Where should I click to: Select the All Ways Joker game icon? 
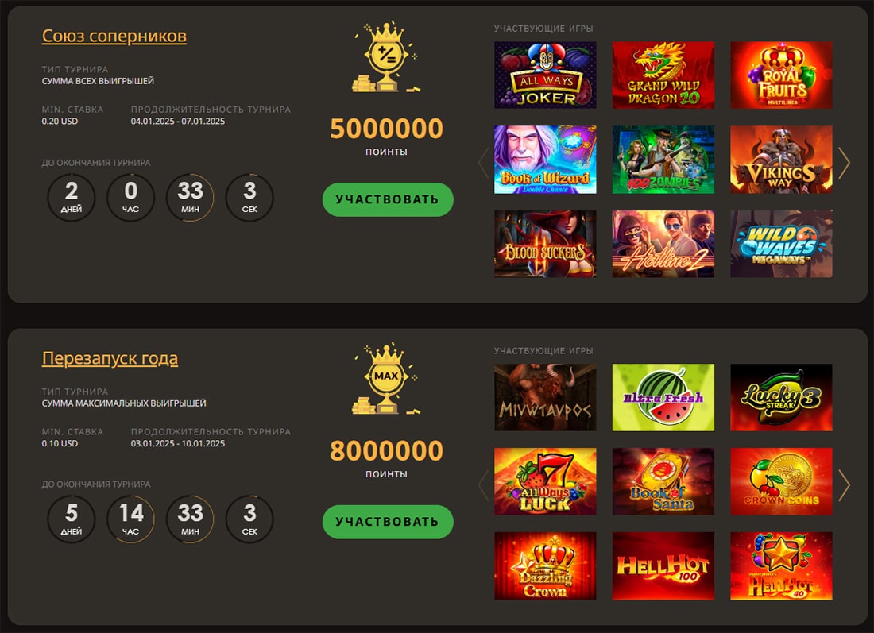tap(545, 75)
